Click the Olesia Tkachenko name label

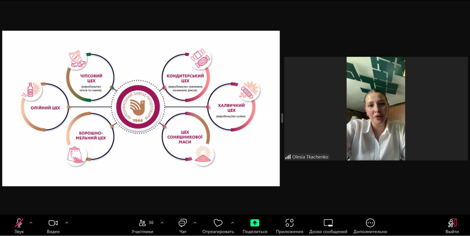tap(310, 157)
